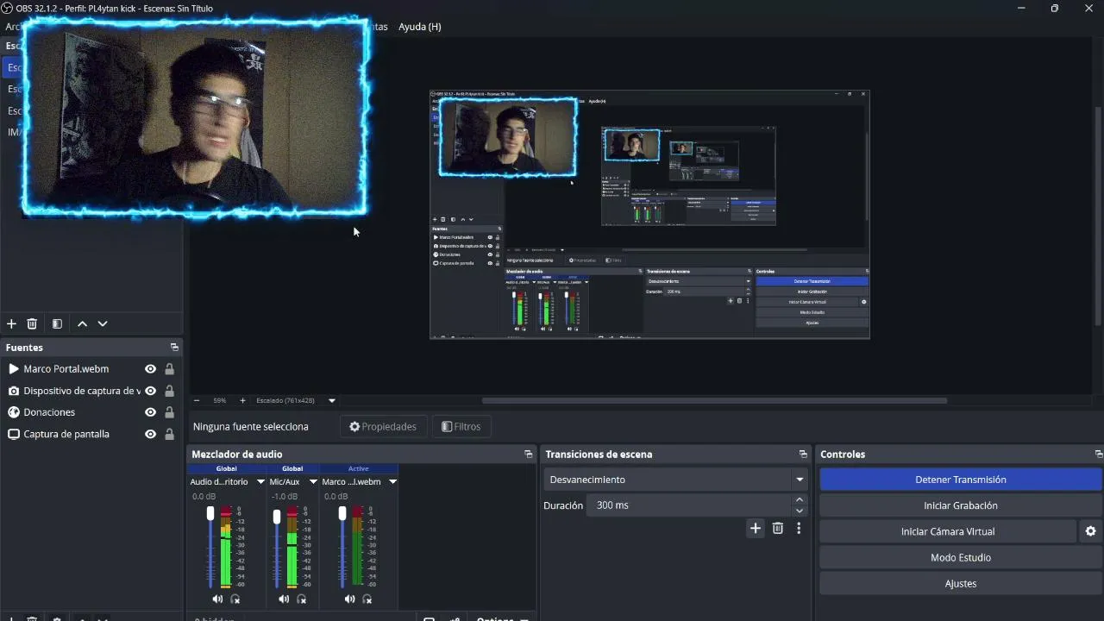Enable Modo Estudio
This screenshot has height=621, width=1104.
961,557
